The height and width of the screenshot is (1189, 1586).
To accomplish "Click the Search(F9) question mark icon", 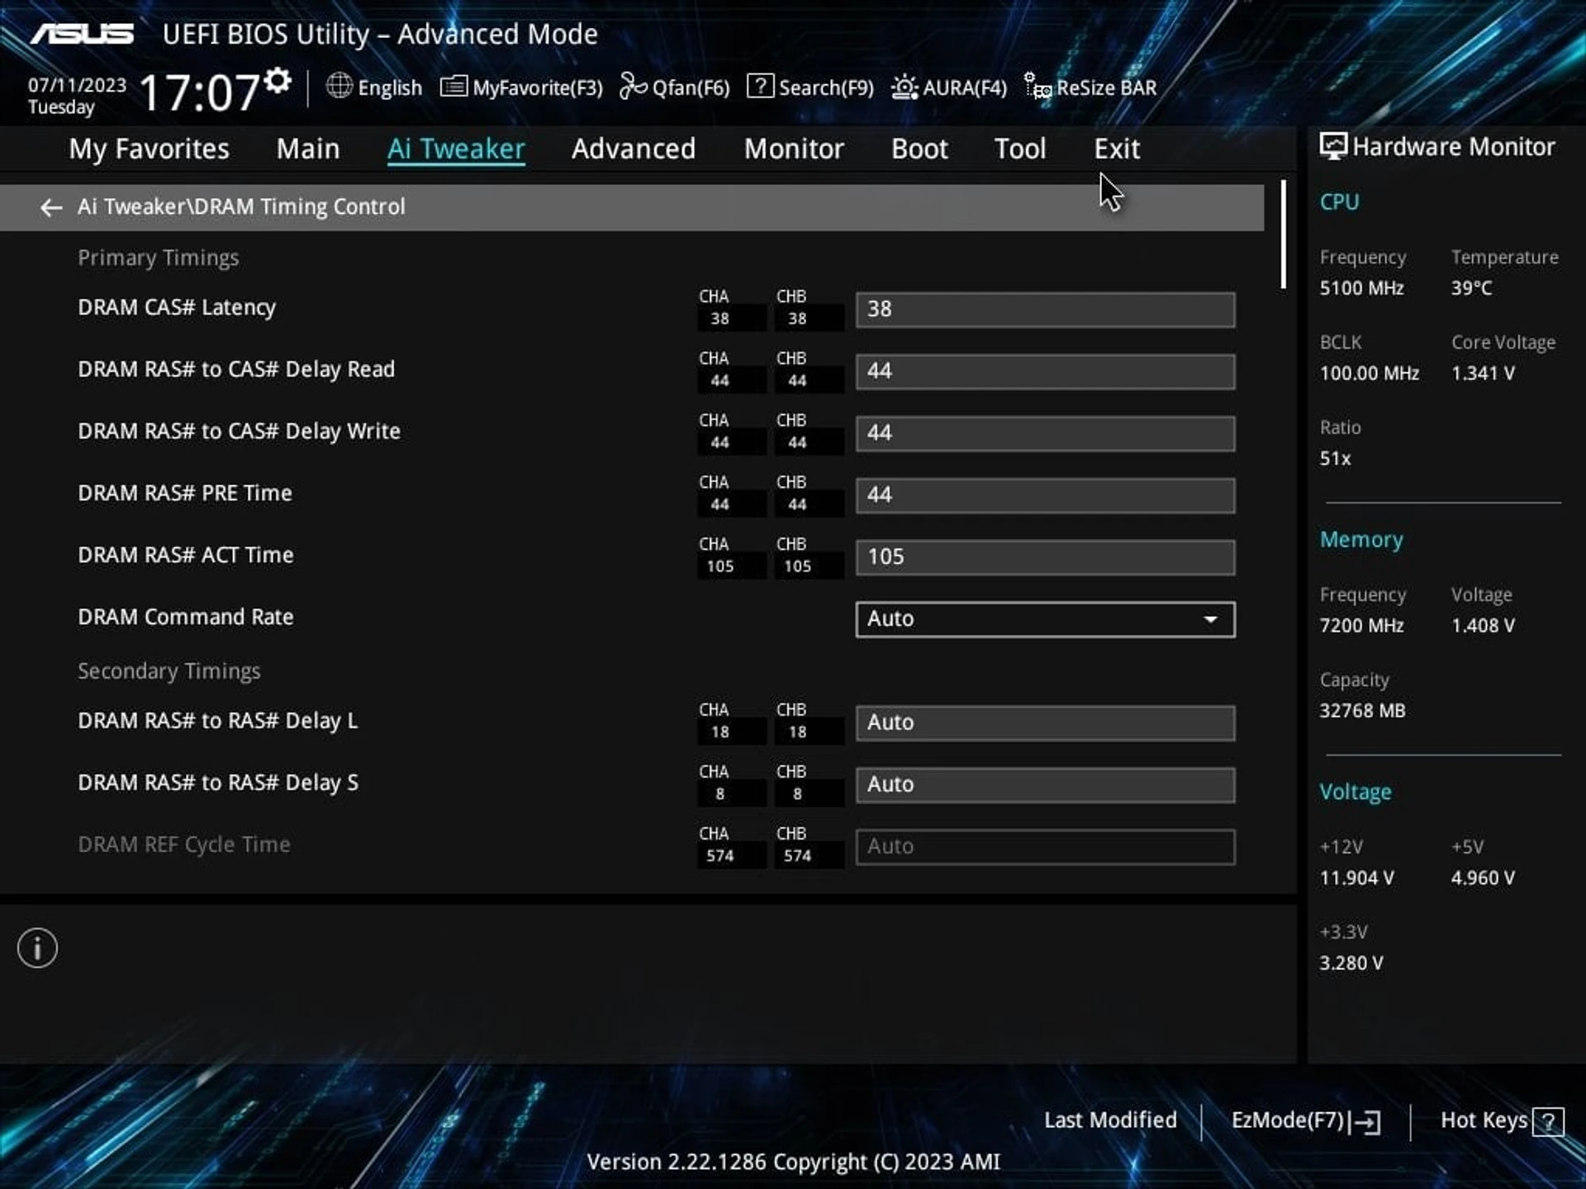I will [x=760, y=86].
